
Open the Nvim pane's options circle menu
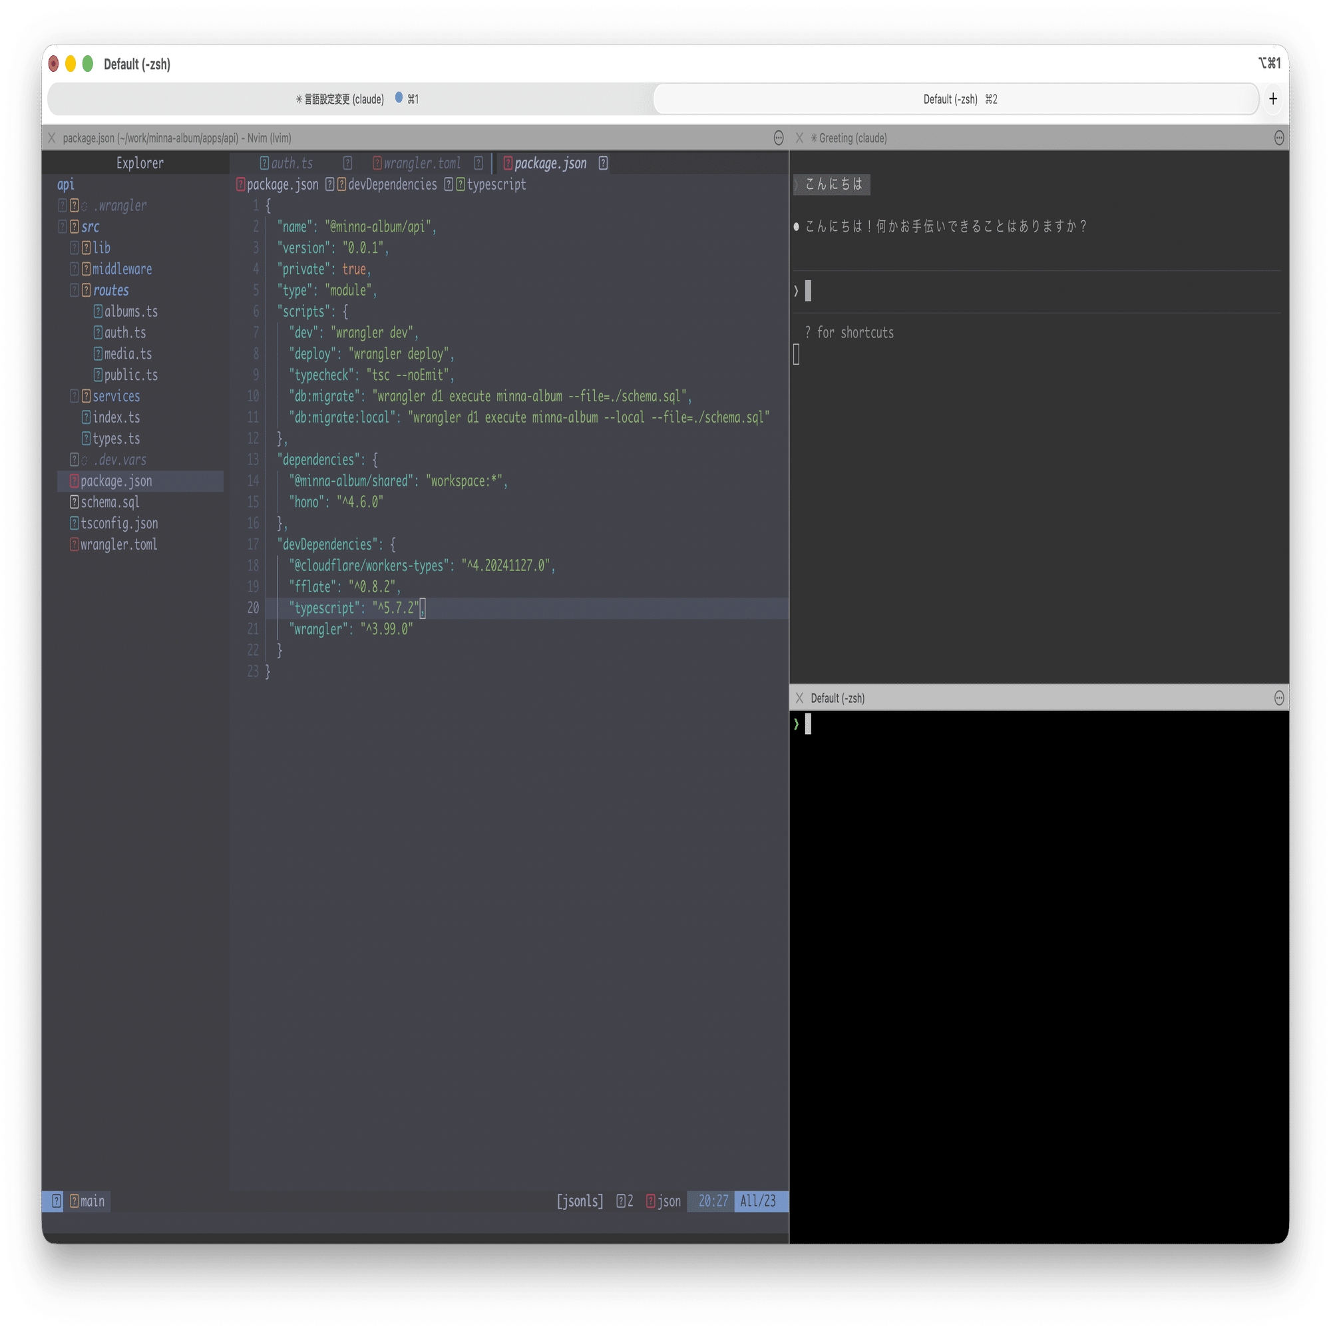(779, 138)
